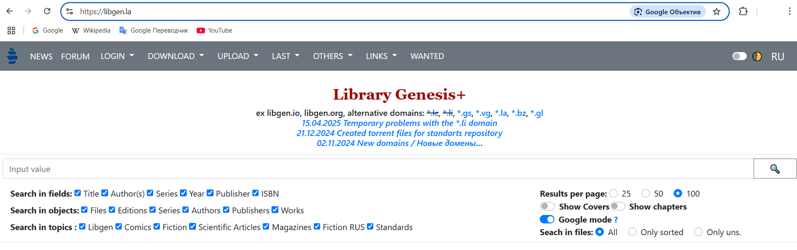The image size is (797, 250).
Task: Open the apps grid in the bookmarks bar
Action: click(11, 30)
